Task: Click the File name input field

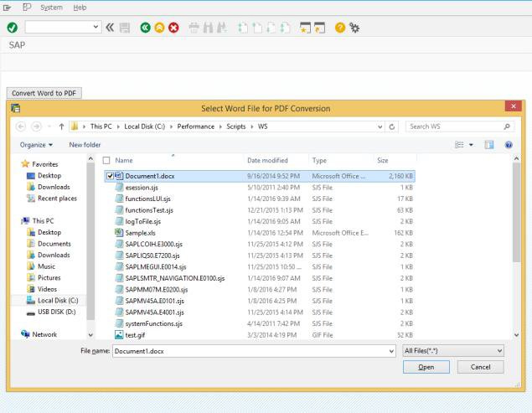Action: pos(254,351)
